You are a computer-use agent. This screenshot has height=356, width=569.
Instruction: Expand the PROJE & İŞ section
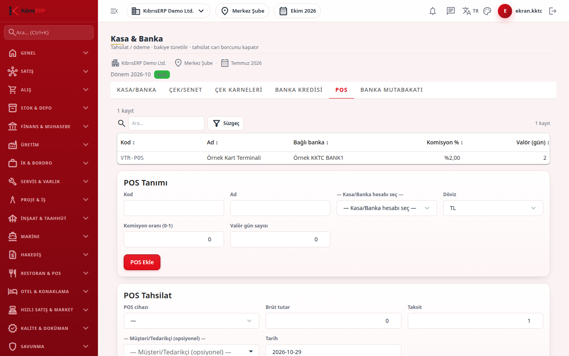49,200
